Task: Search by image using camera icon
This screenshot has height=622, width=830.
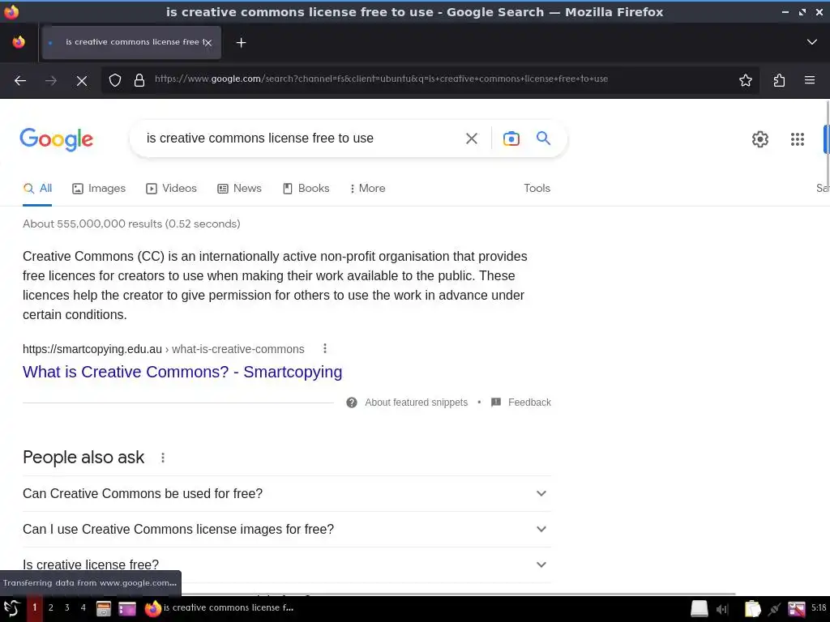Action: (511, 138)
